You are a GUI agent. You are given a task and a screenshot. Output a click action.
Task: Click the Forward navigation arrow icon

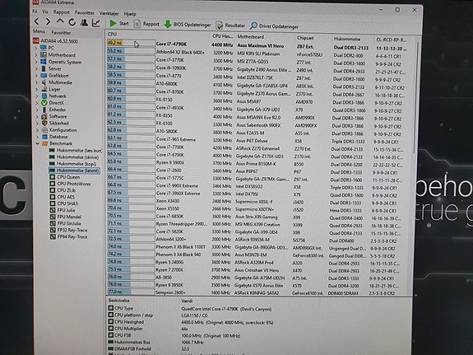48,21
